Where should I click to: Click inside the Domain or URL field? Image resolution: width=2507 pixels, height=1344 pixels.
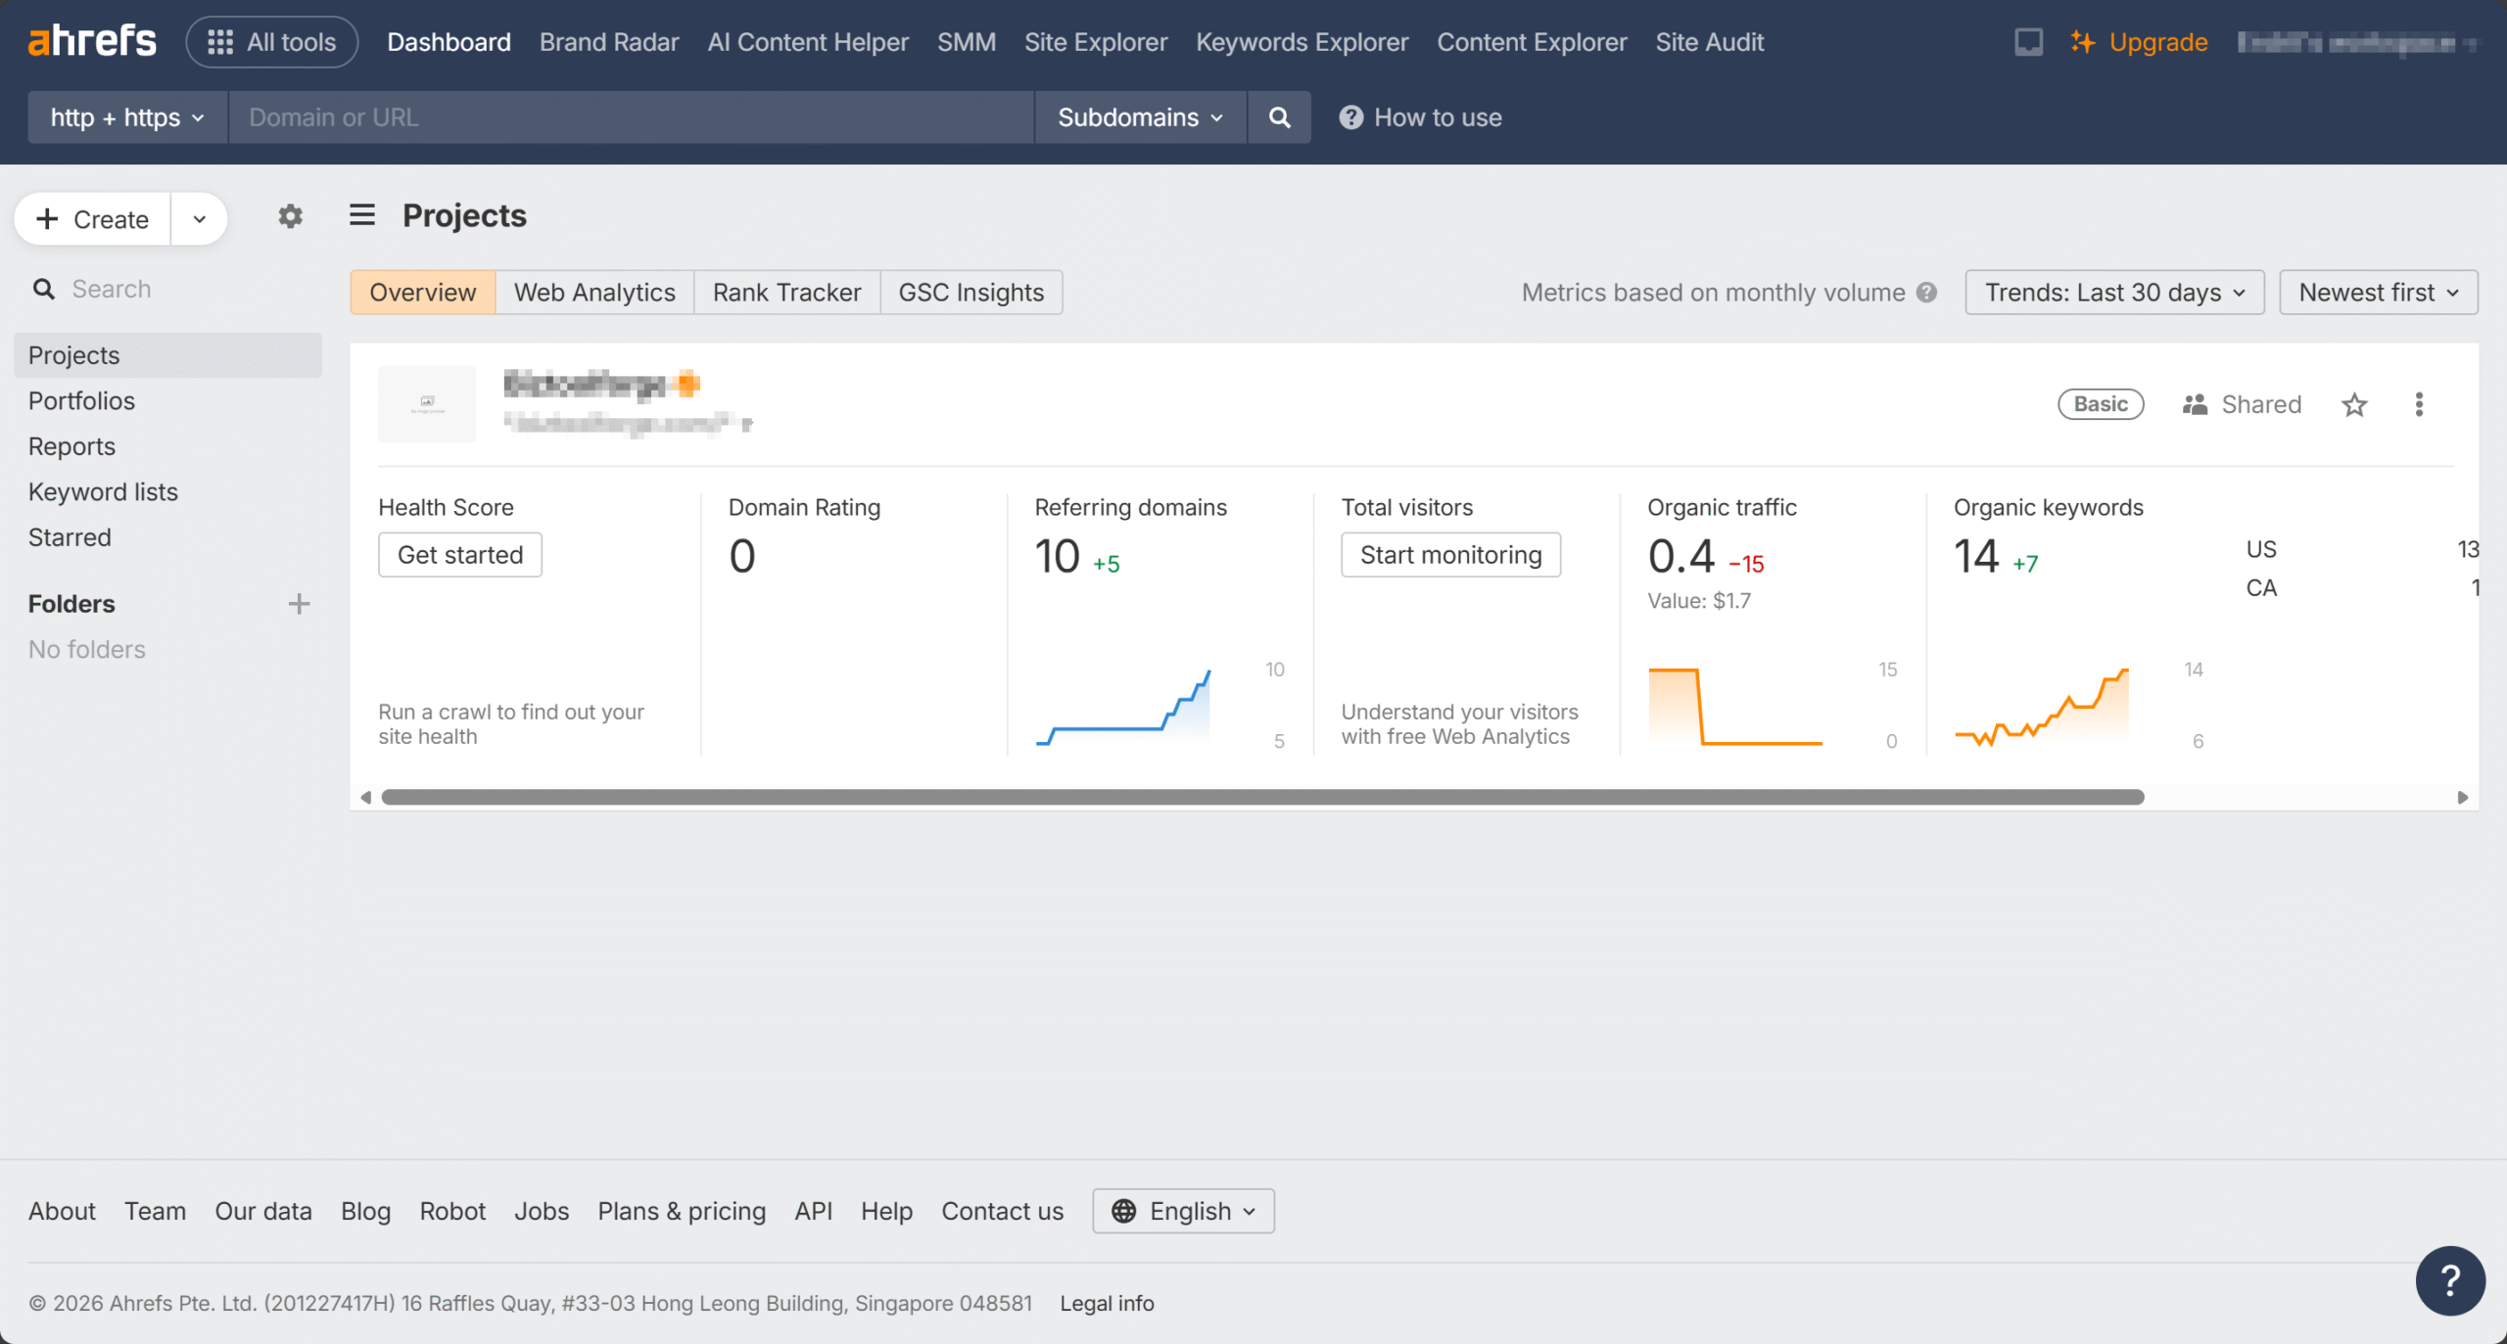pyautogui.click(x=627, y=116)
